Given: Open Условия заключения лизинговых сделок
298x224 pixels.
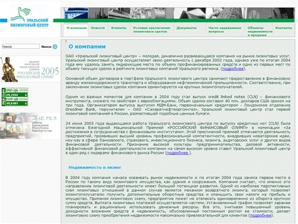Looking at the screenshot, I should [x=151, y=30].
